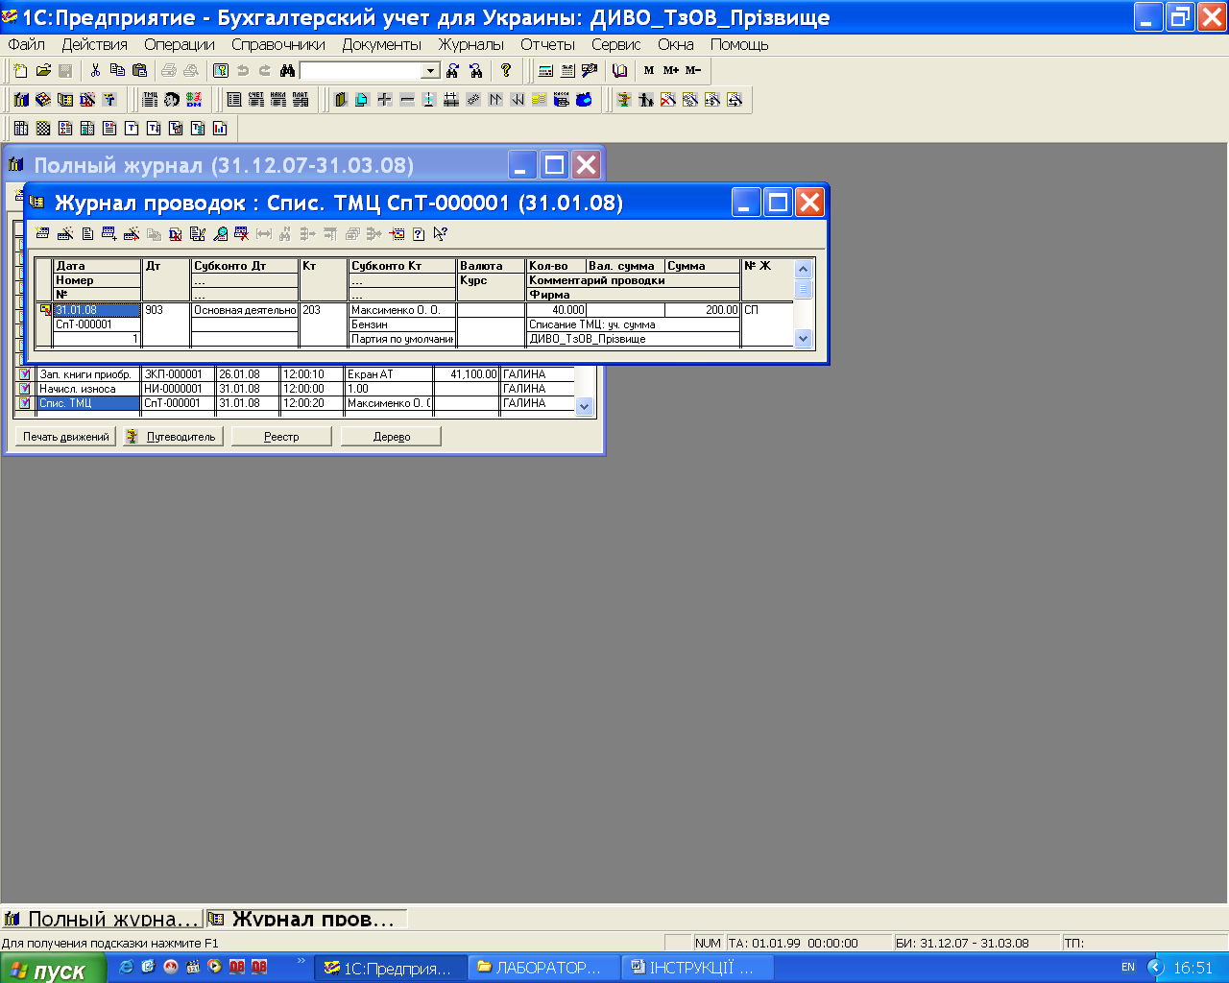This screenshot has width=1229, height=983.
Task: Click the Печать движений button
Action: [x=66, y=437]
